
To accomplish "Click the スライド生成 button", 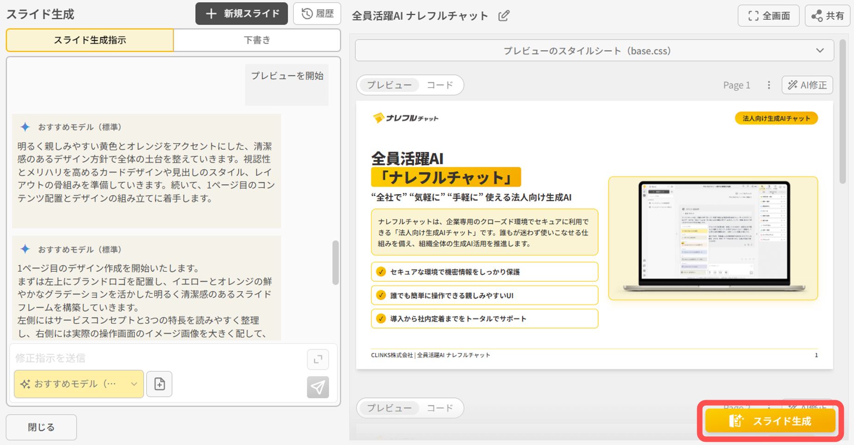I will pos(770,421).
